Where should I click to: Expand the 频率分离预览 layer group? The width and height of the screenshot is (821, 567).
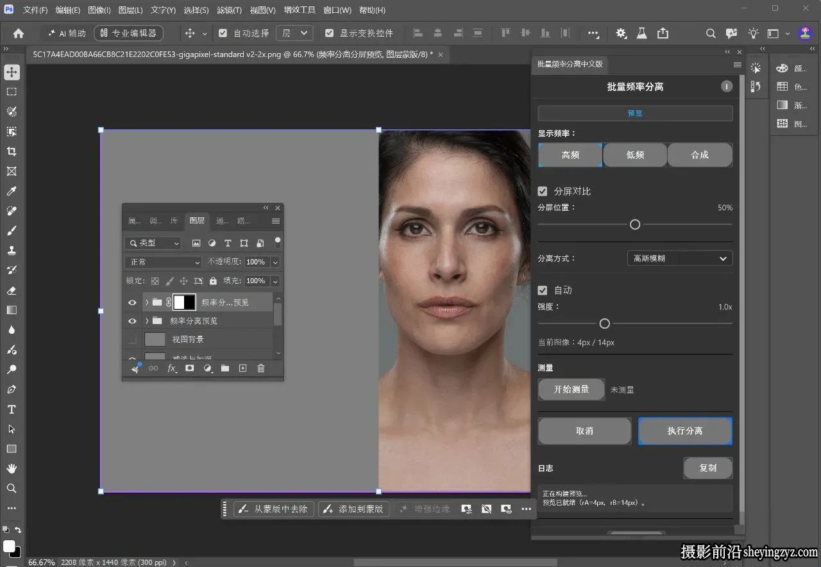click(147, 321)
